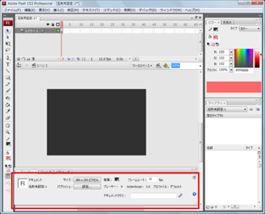Viewport: 265px width, 214px height.
Task: Select the Eraser tool
Action: coord(8,118)
